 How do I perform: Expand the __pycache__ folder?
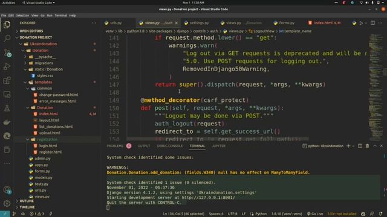(45, 57)
